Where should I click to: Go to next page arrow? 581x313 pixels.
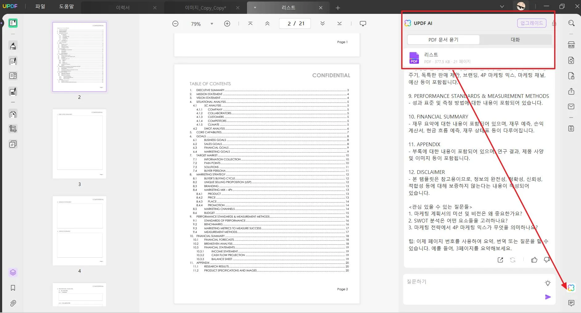323,23
